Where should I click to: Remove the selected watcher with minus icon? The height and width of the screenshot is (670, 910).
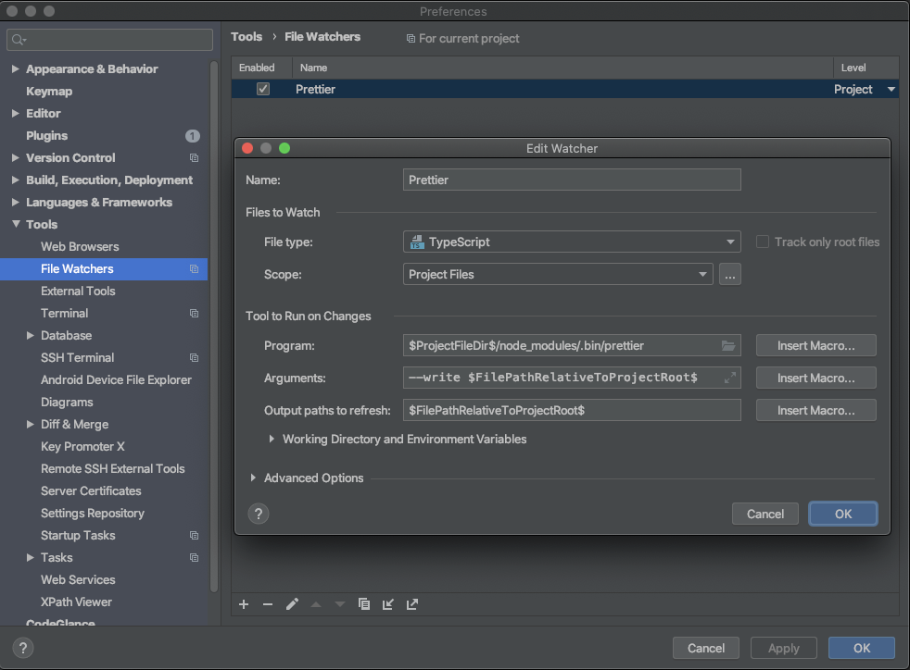coord(268,604)
